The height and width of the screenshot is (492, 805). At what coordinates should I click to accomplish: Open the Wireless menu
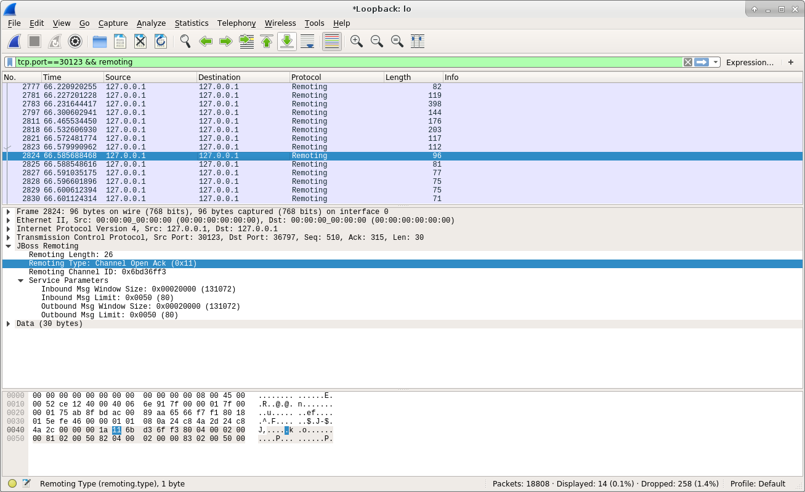[280, 23]
